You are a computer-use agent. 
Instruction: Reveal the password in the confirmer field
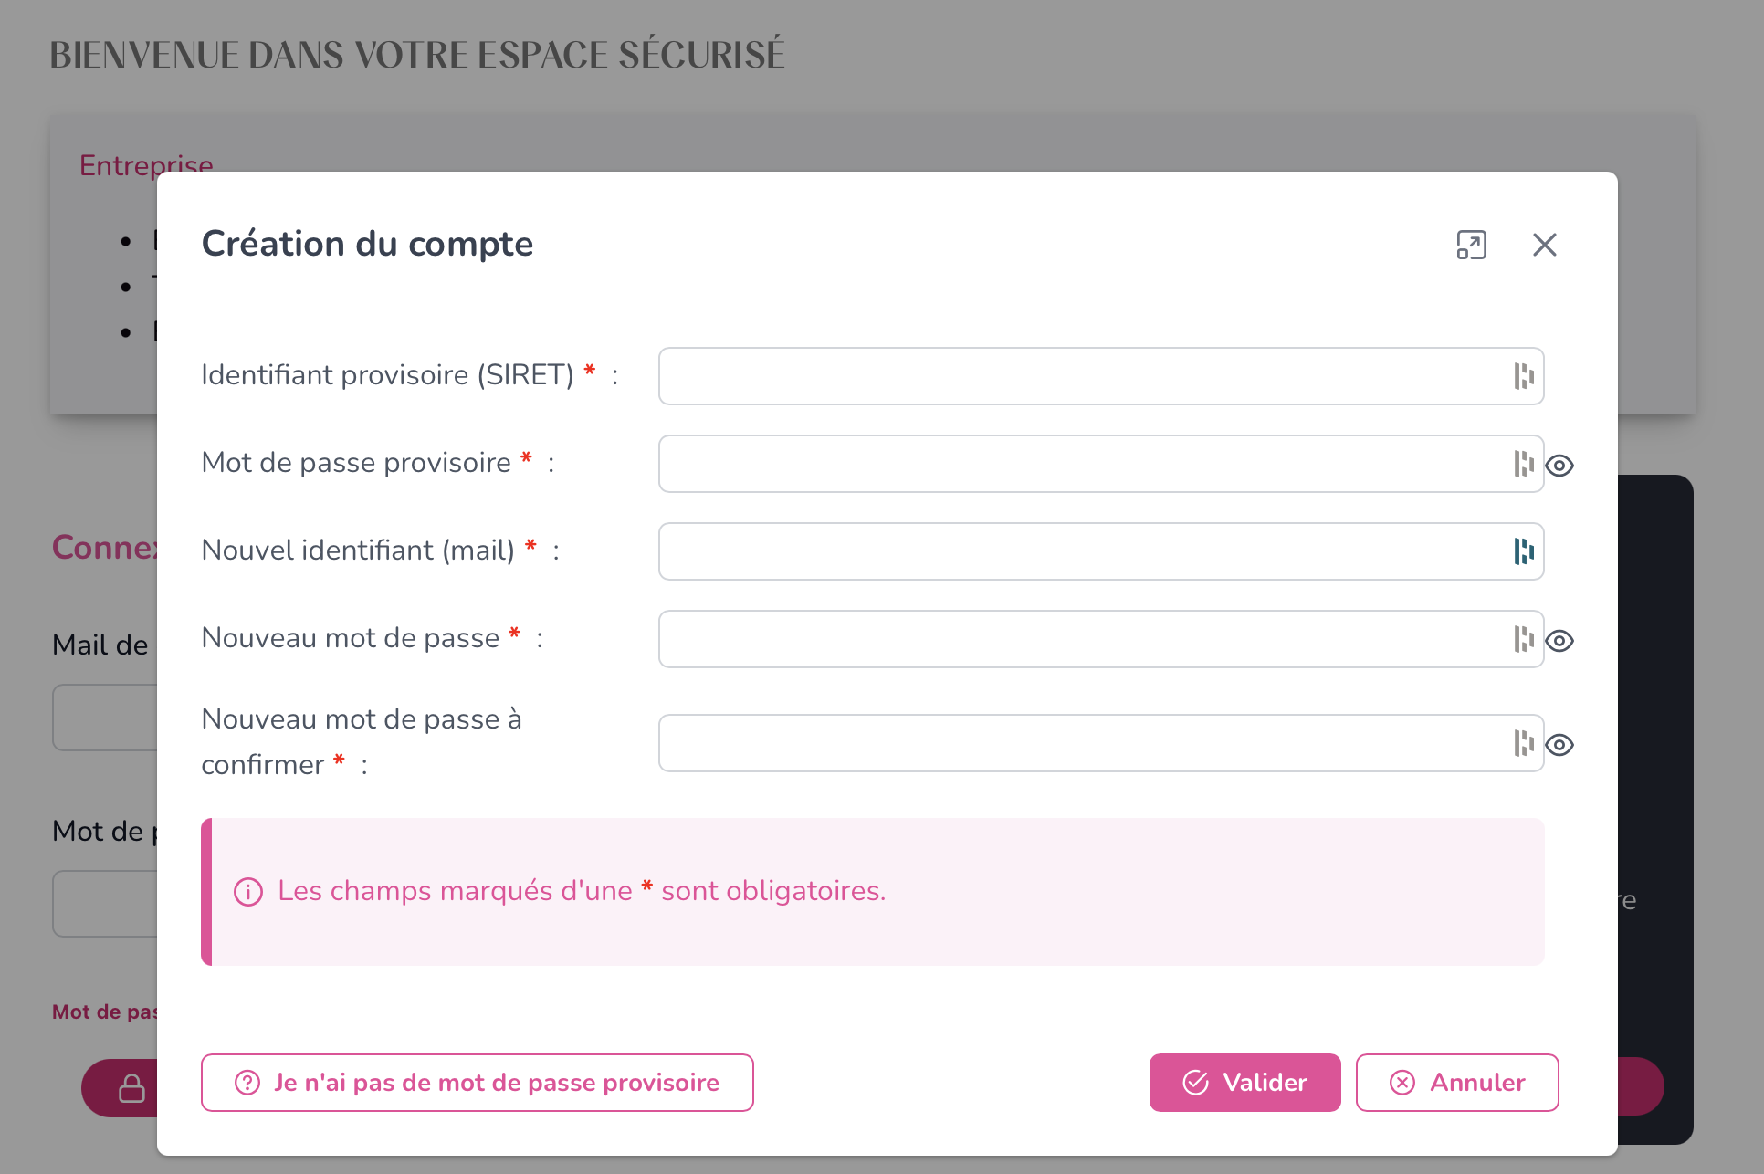click(1559, 745)
